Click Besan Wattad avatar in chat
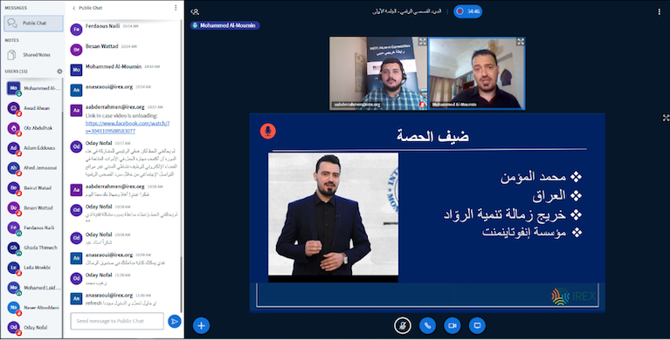 tap(76, 50)
